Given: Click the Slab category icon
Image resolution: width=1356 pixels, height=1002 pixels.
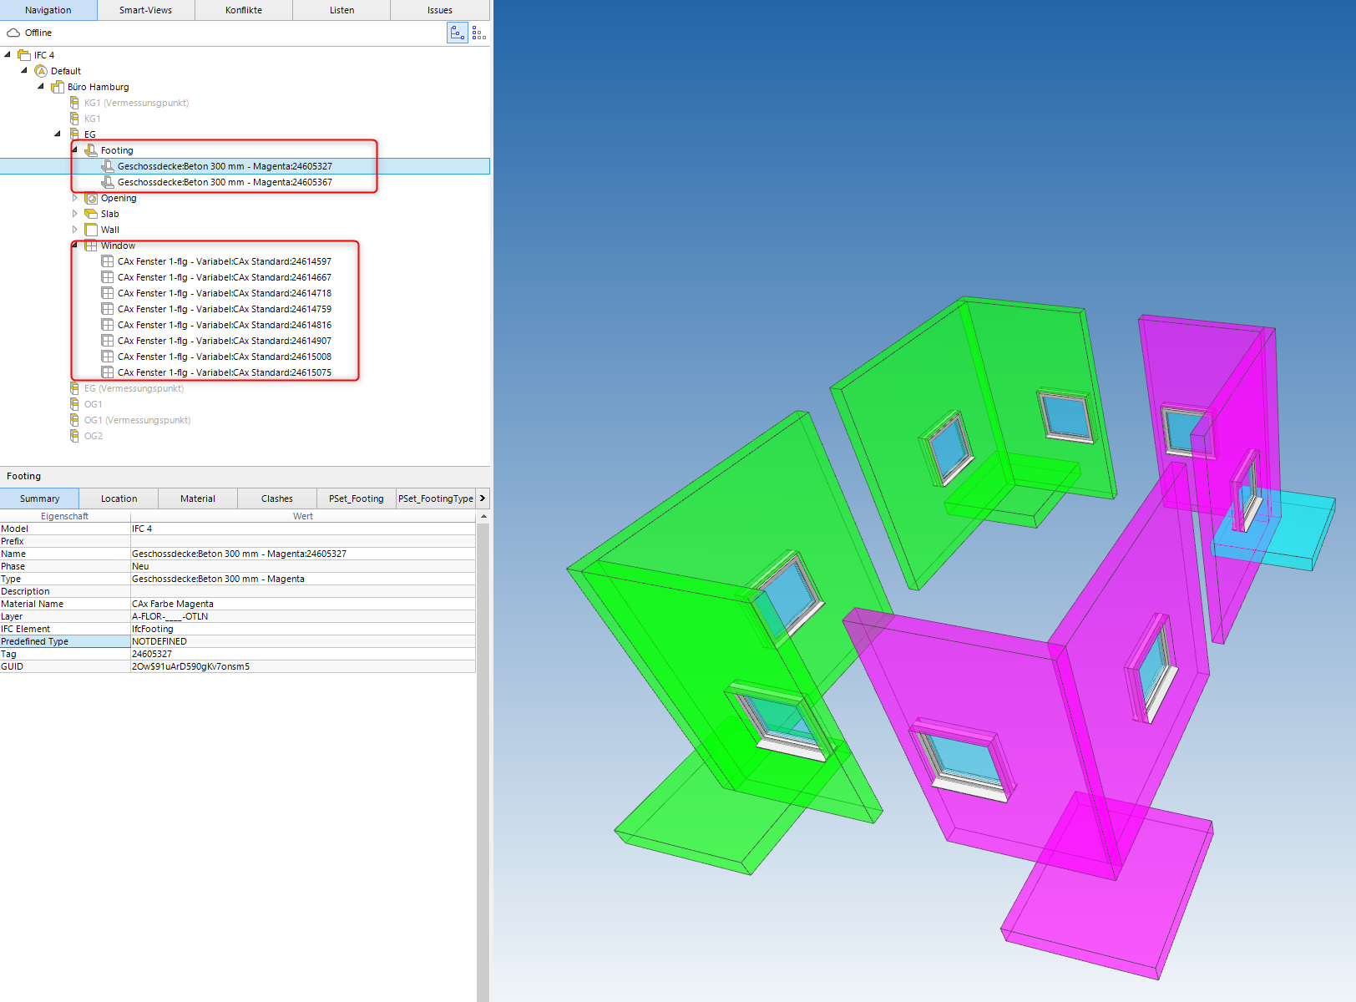Looking at the screenshot, I should pyautogui.click(x=91, y=214).
